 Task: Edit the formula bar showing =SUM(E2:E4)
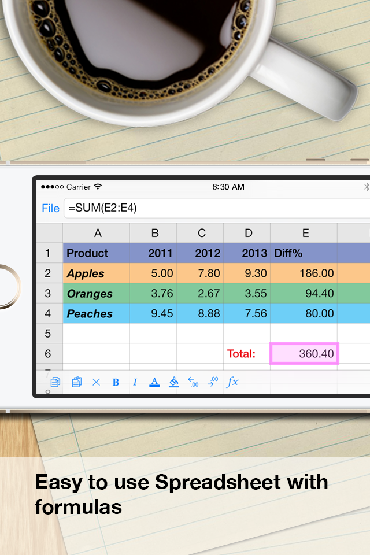tap(217, 208)
